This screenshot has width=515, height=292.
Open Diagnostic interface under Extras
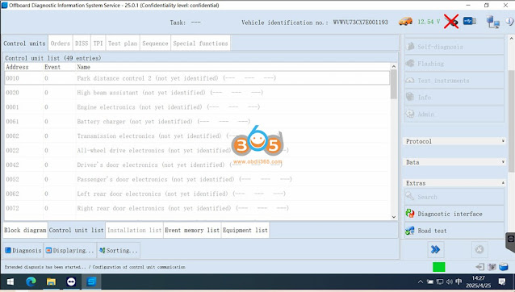tap(454, 214)
